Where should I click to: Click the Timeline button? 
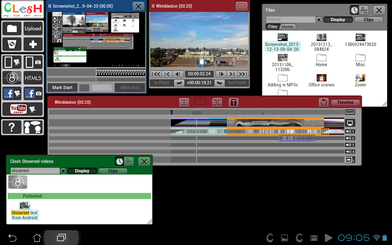(345, 102)
